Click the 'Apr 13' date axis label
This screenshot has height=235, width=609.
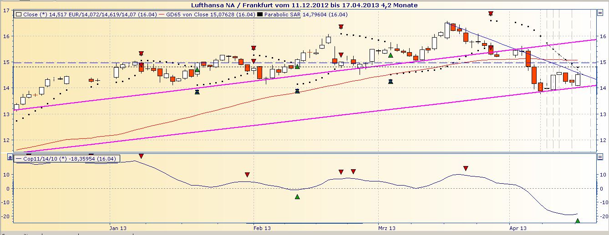pyautogui.click(x=518, y=228)
